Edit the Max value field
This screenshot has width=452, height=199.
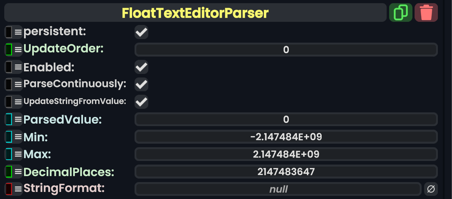pos(286,154)
